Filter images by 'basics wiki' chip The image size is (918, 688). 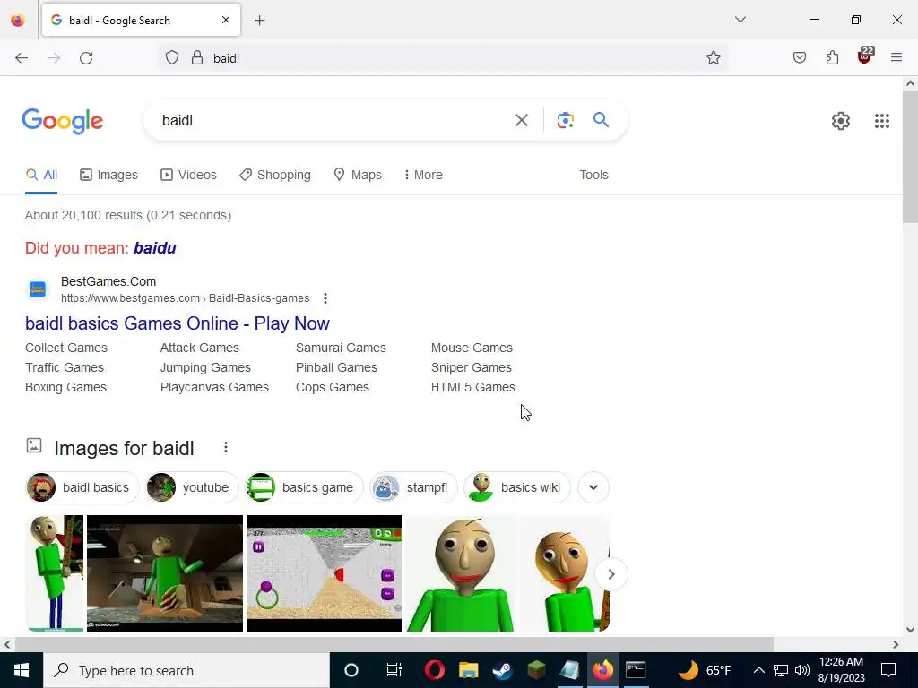coord(517,487)
